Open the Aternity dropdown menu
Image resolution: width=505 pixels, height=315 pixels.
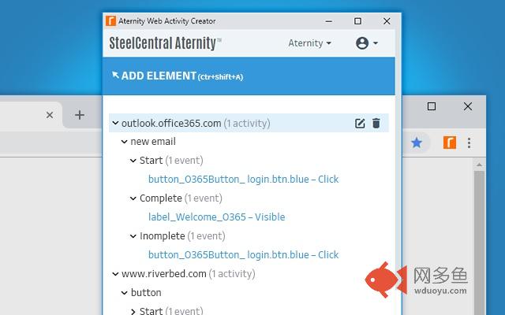coord(309,43)
